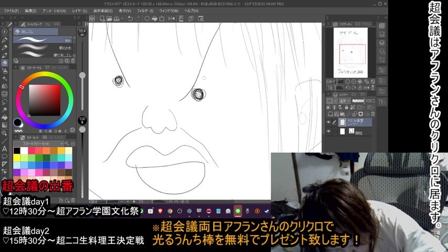Click the layer opacity slider bar
The height and width of the screenshot is (252, 448).
358,101
